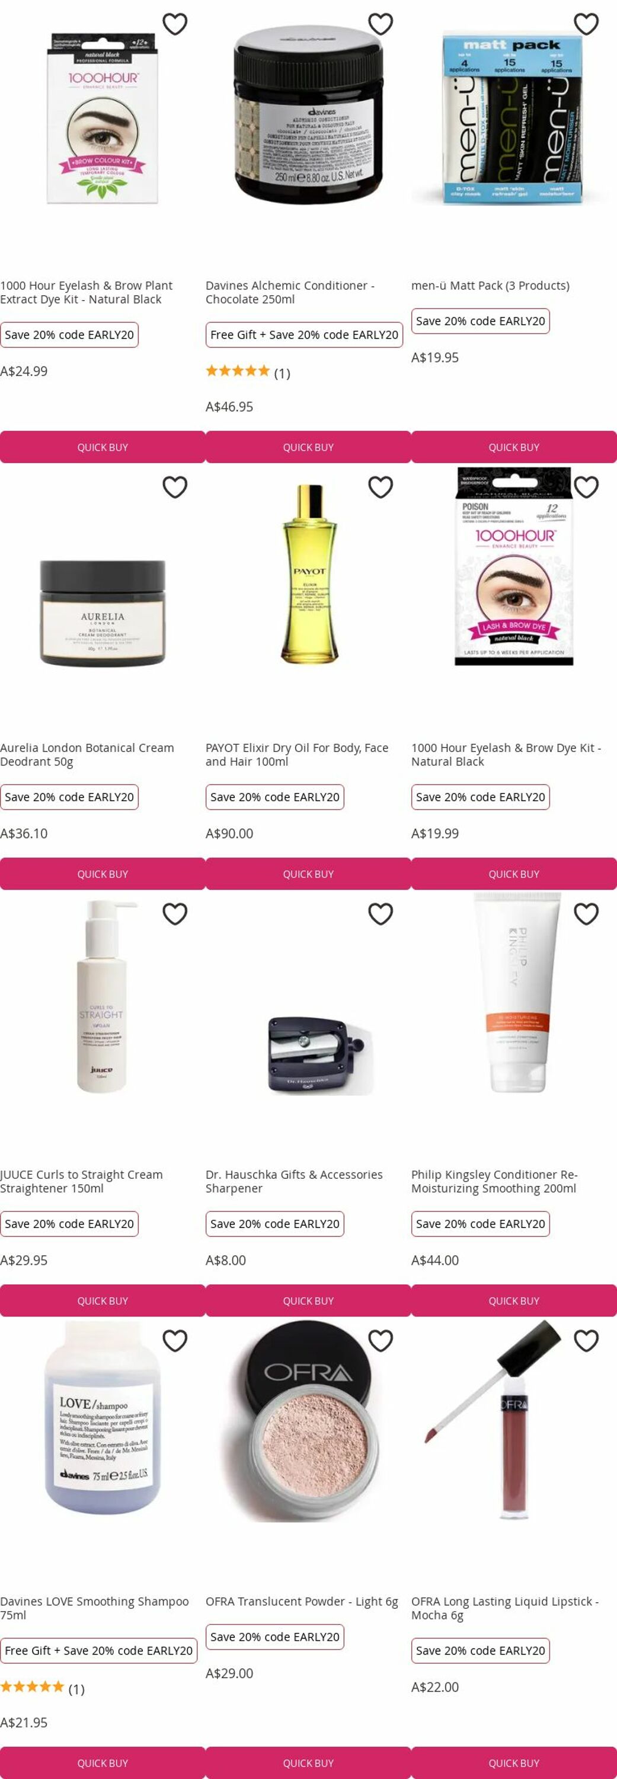The width and height of the screenshot is (617, 1779).
Task: Tap heart on JUUCE Curls to Straight Cream
Action: [175, 914]
